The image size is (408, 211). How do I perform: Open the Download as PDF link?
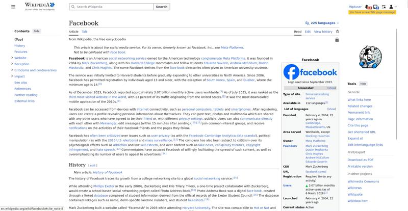361,160
